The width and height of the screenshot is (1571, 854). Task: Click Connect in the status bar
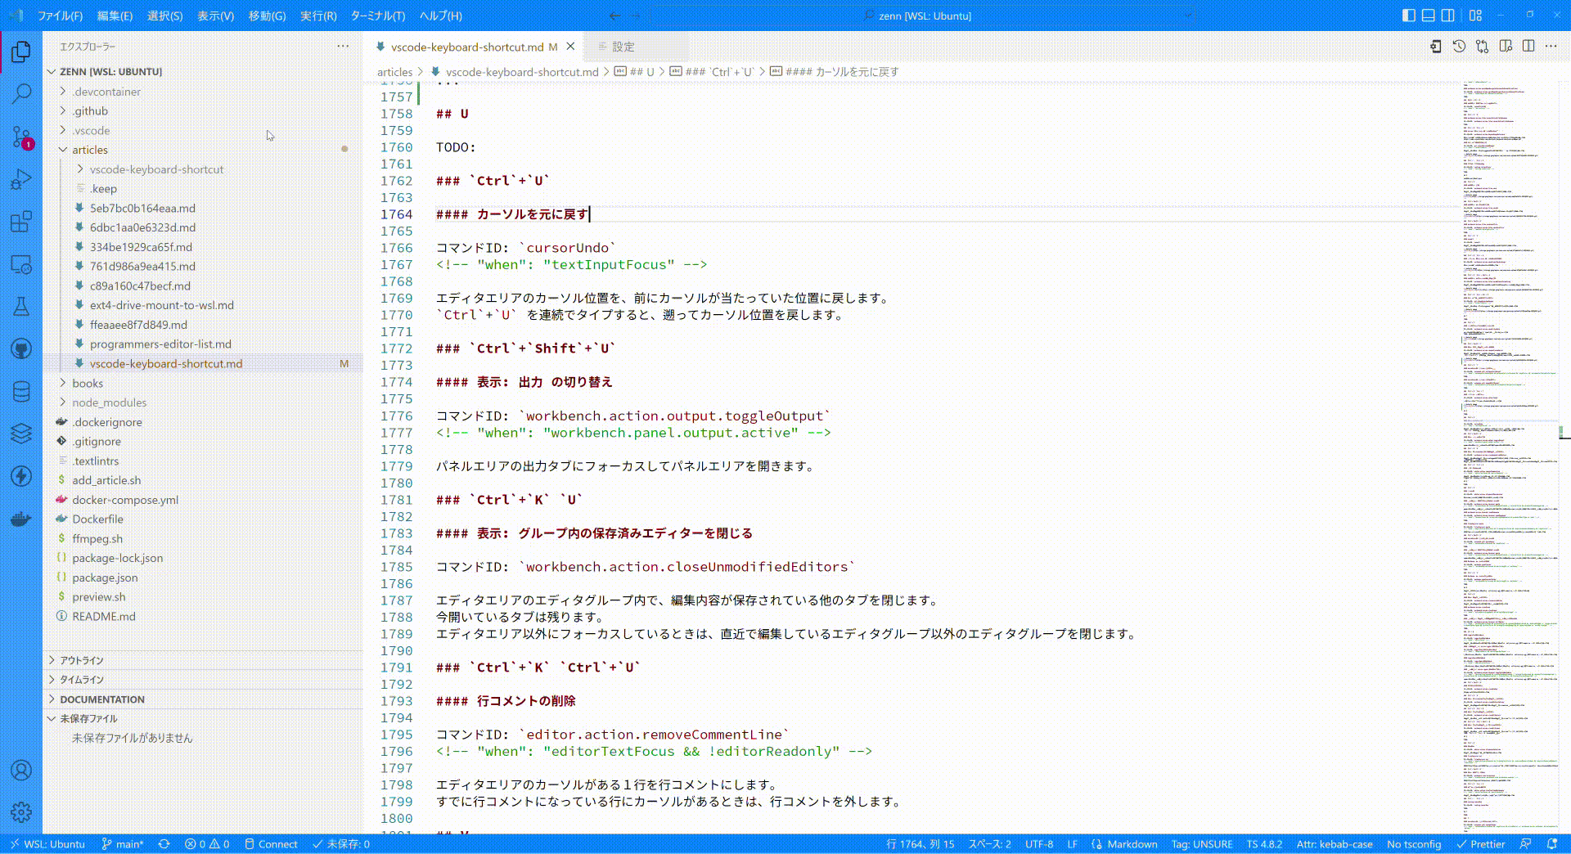pos(271,844)
